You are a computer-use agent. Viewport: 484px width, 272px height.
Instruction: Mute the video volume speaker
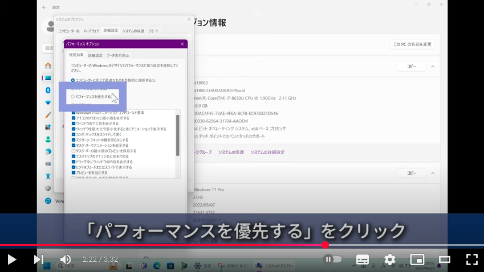65,259
